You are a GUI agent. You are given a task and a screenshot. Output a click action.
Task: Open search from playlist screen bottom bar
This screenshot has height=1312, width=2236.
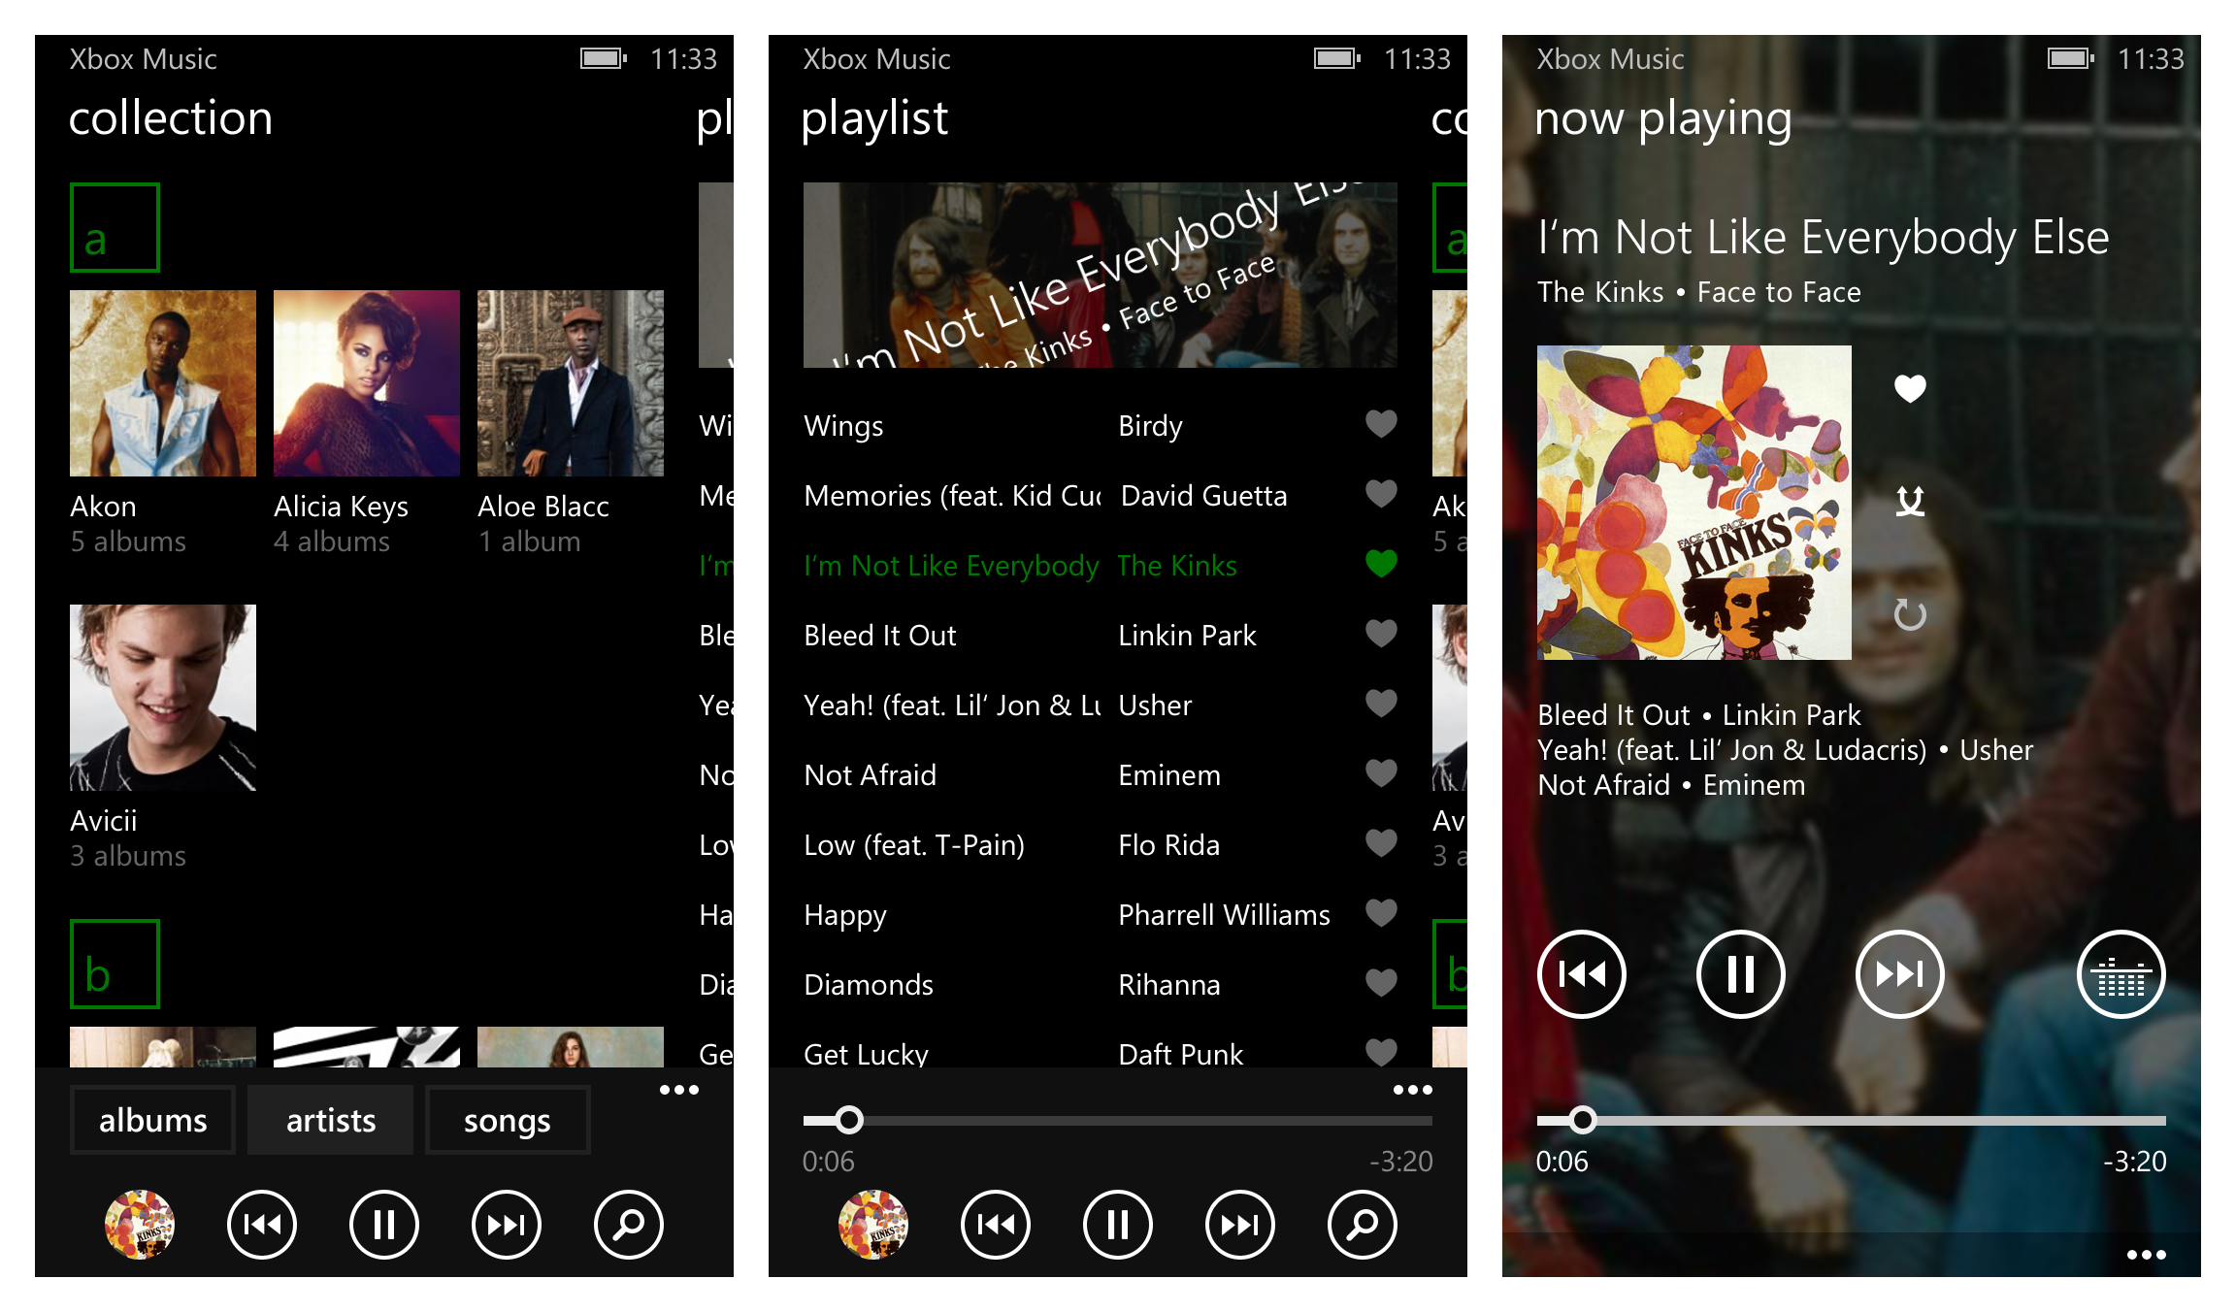pos(1363,1225)
